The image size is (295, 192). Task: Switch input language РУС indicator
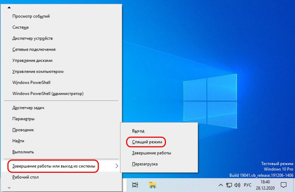pos(247,185)
